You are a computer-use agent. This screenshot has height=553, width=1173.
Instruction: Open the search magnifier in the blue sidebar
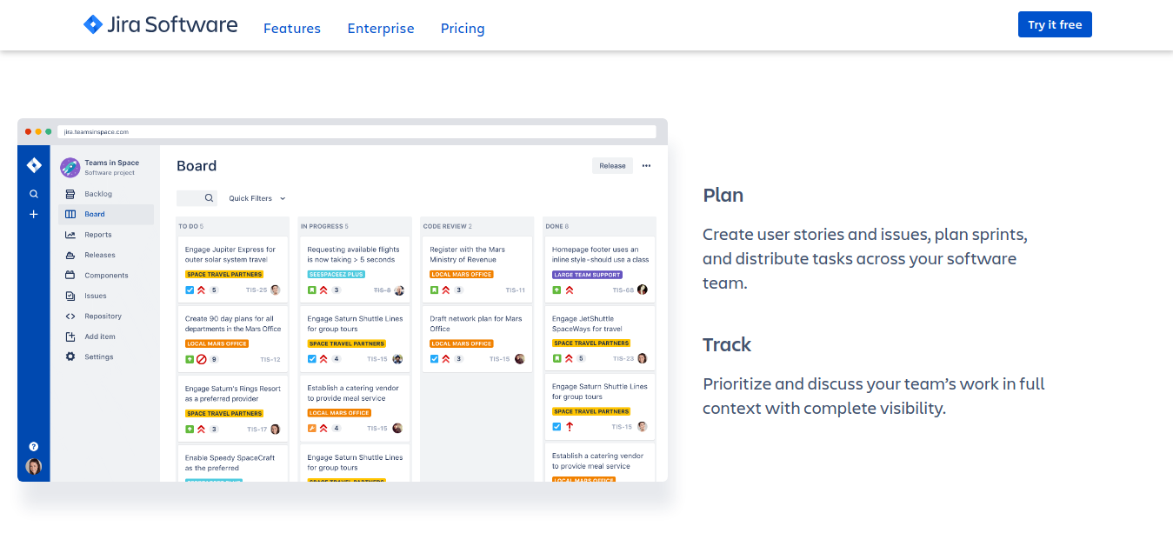[33, 193]
